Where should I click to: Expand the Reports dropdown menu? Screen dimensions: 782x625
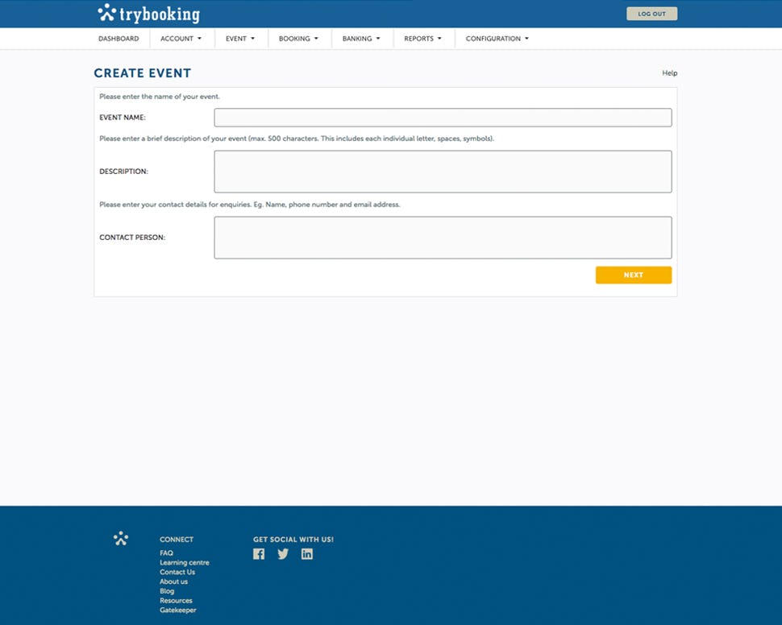422,38
